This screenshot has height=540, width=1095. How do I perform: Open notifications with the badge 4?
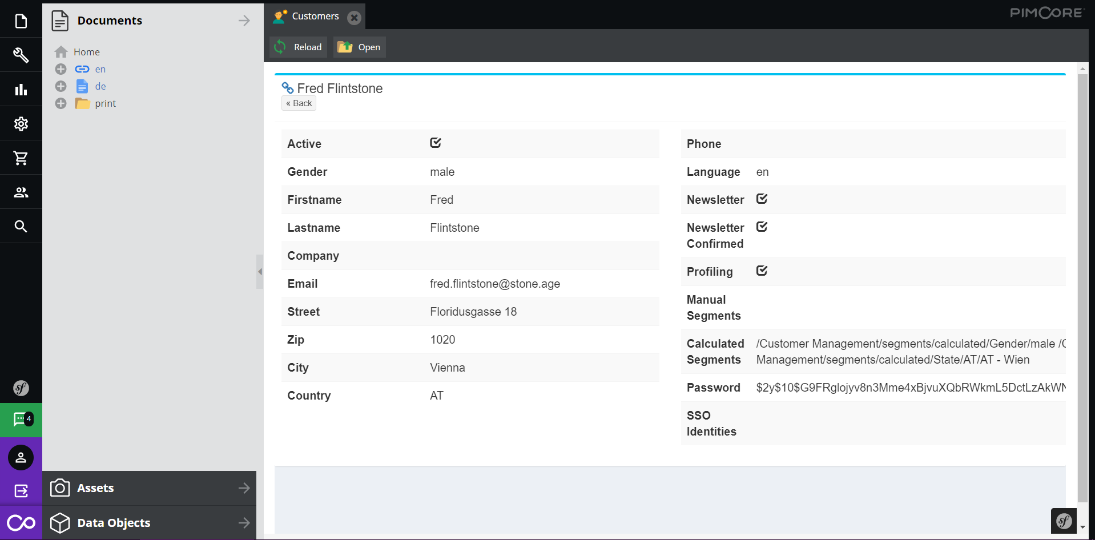pyautogui.click(x=21, y=420)
